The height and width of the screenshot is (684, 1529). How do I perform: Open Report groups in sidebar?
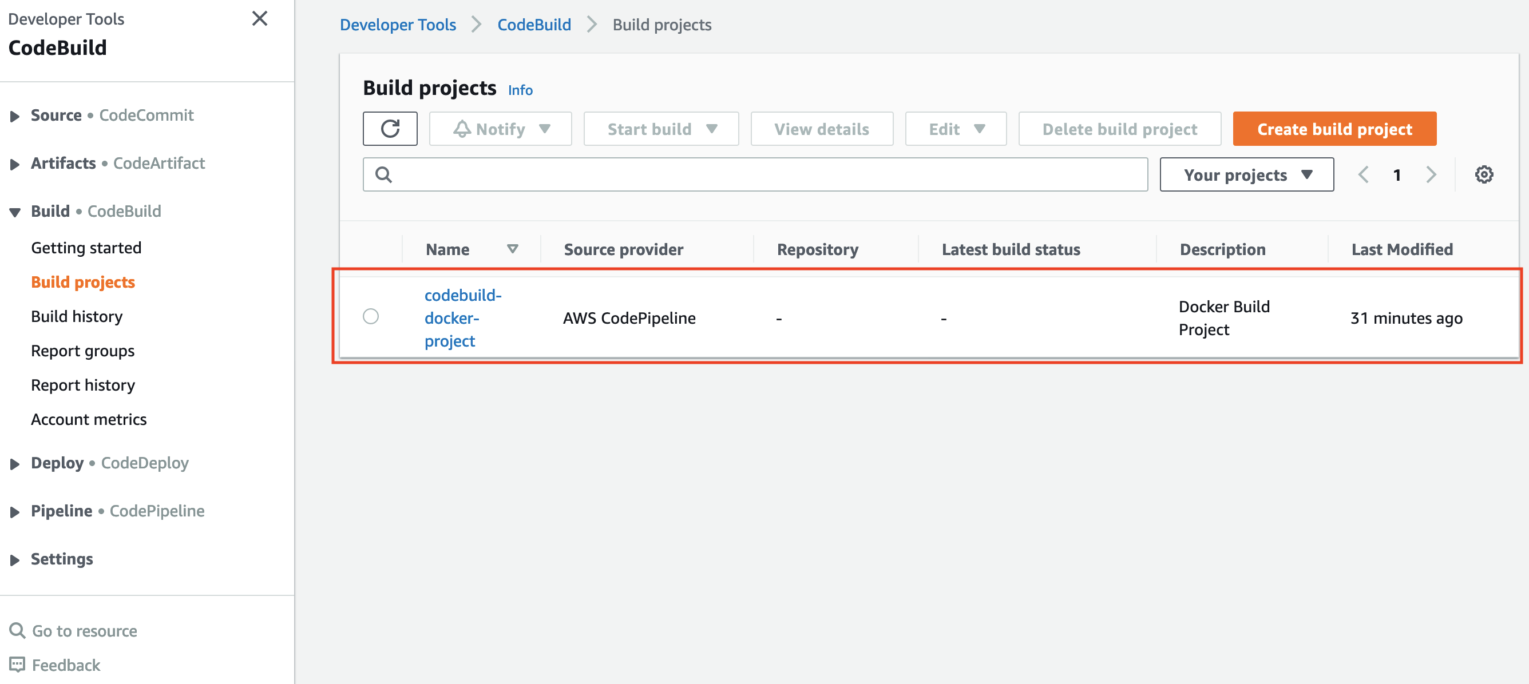(x=82, y=351)
